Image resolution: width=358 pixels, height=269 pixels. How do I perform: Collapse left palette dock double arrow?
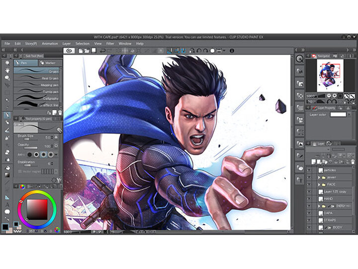coord(3,50)
